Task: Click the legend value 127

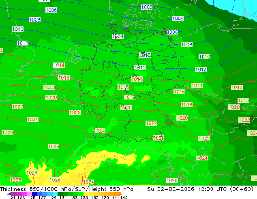Action: click(x=42, y=197)
